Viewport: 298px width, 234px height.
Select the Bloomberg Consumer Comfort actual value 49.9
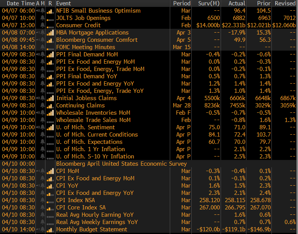[239, 40]
